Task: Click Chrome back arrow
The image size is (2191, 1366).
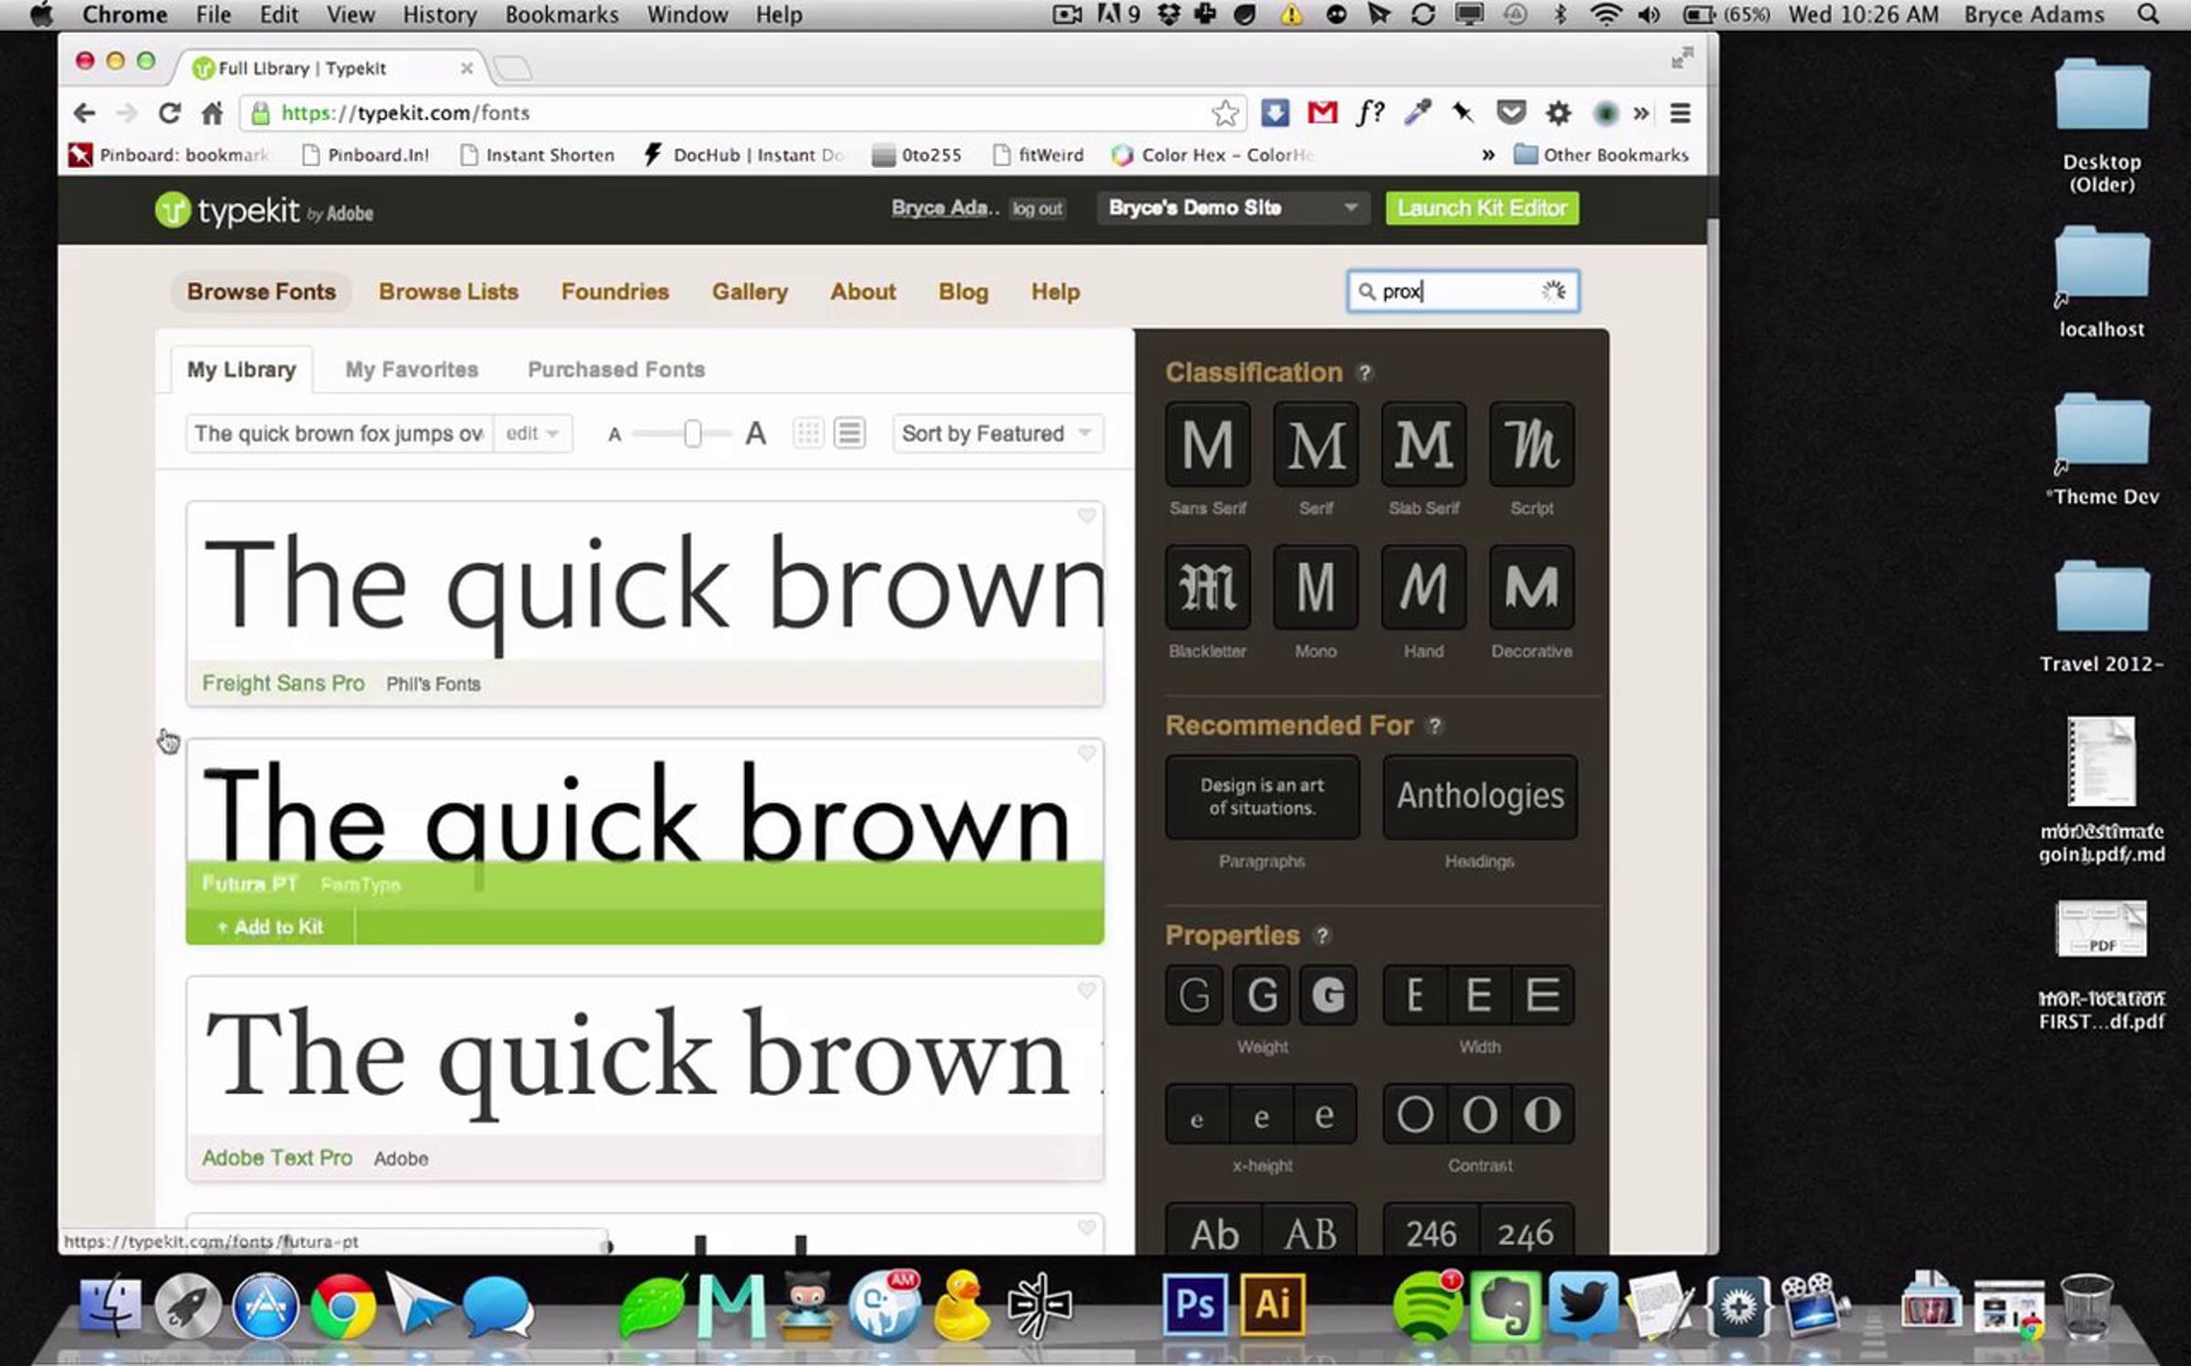Action: click(84, 113)
